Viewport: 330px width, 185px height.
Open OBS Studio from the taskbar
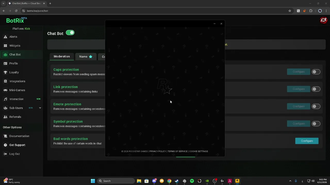click(214, 181)
